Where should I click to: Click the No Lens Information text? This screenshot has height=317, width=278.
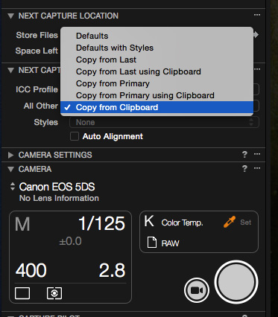59,198
